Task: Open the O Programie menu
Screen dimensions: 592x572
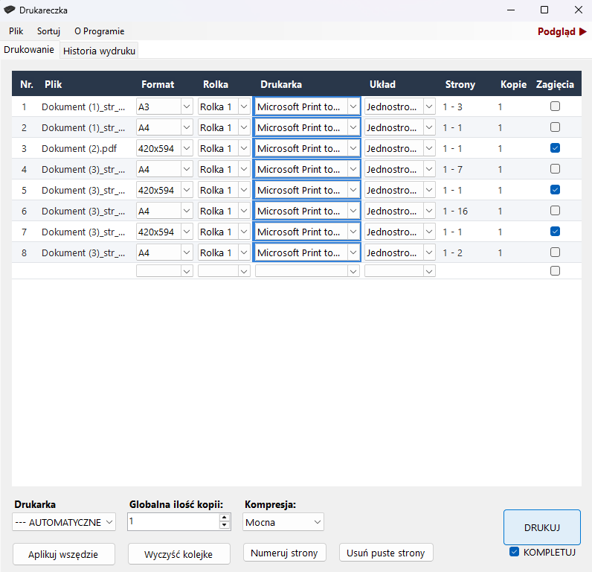Action: click(x=100, y=31)
